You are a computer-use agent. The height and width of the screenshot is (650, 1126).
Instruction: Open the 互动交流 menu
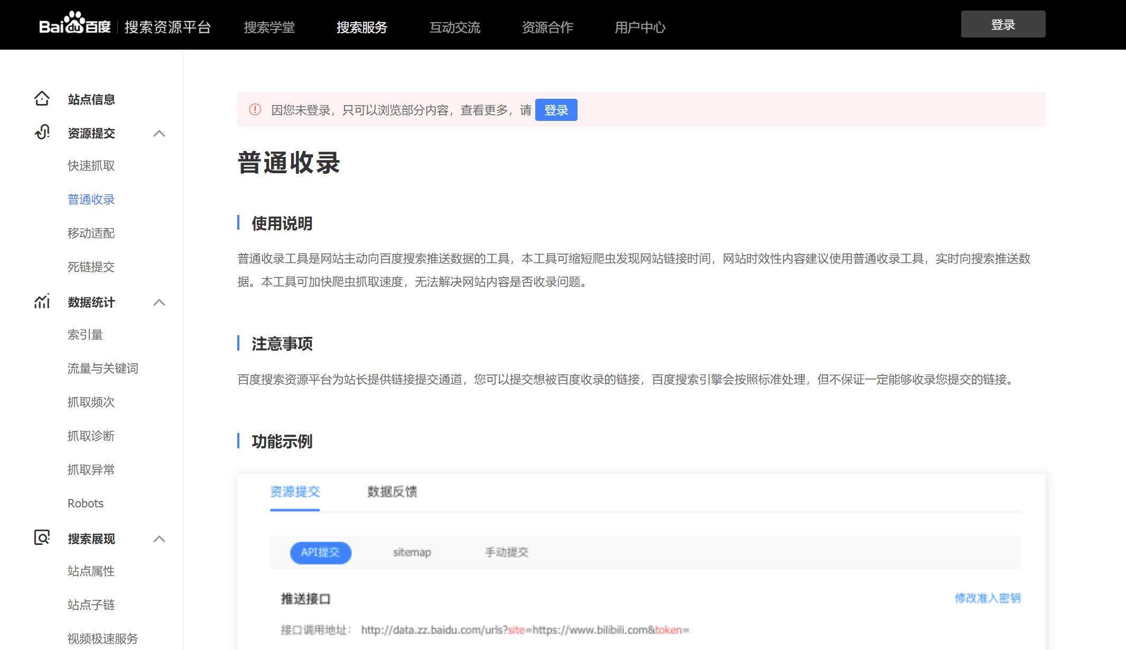[x=455, y=27]
